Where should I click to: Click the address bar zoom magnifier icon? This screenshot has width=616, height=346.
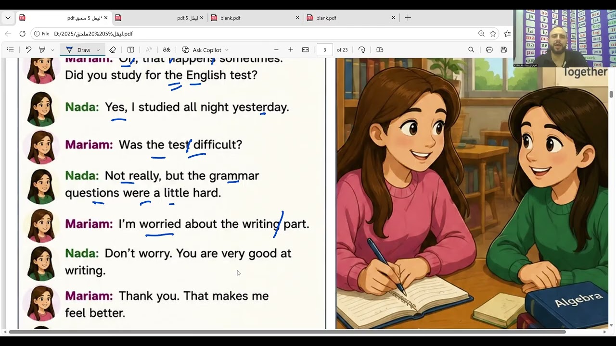coord(481,34)
